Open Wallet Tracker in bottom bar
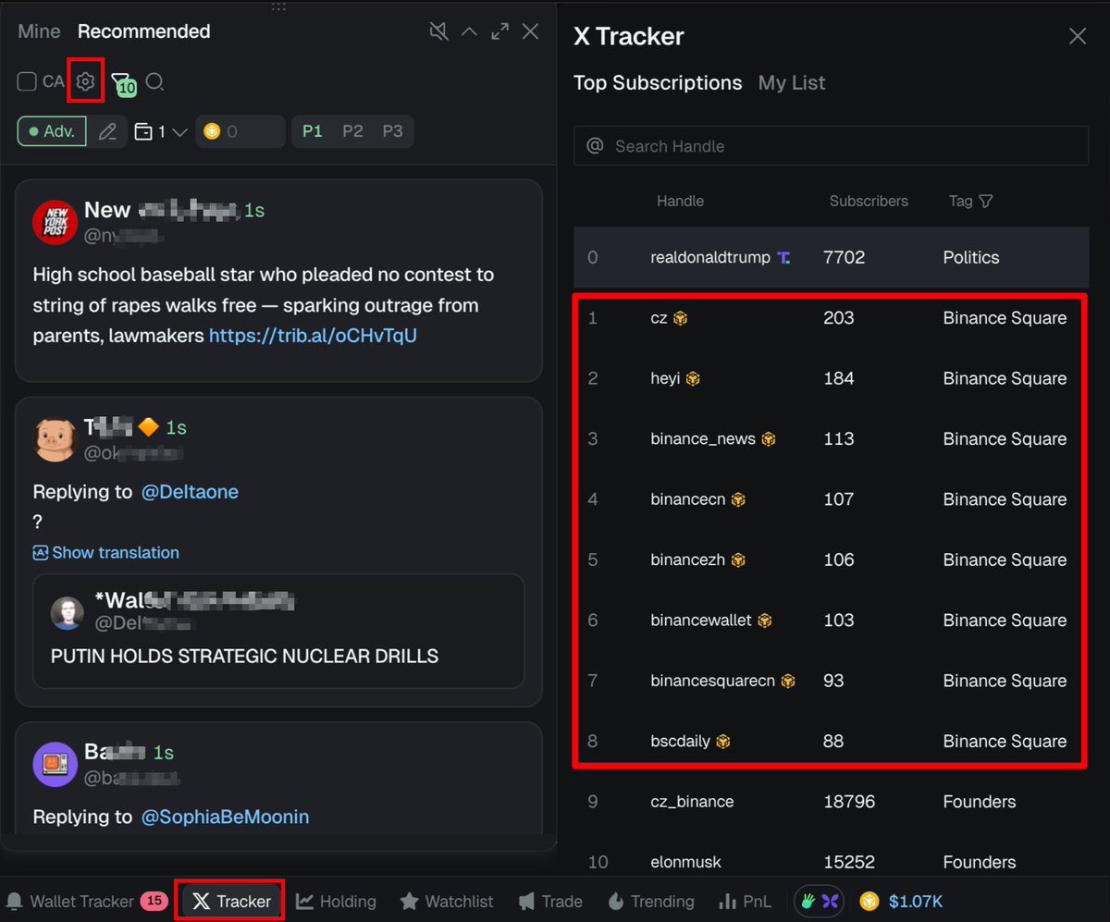 [x=86, y=901]
